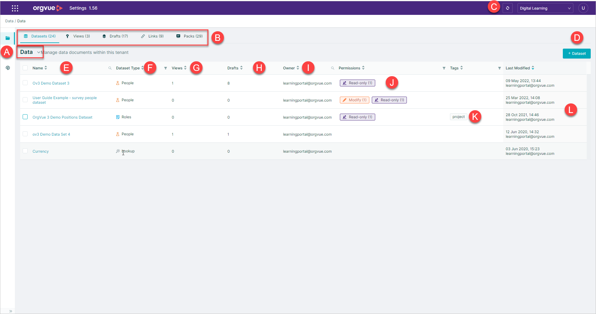This screenshot has height=314, width=596.
Task: Click the filter icon in Permissions column
Action: pos(444,68)
